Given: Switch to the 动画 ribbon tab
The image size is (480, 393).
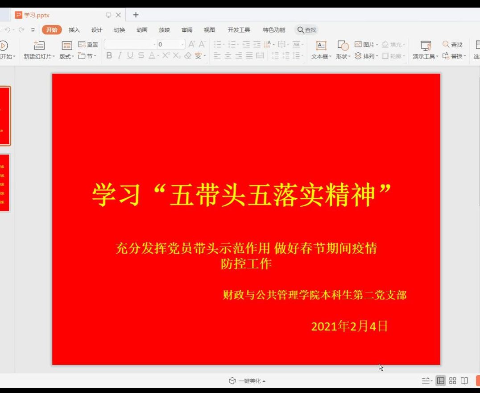Looking at the screenshot, I should [142, 30].
